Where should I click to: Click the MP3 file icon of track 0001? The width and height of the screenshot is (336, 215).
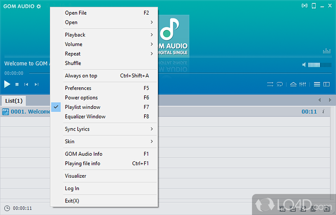pyautogui.click(x=5, y=112)
